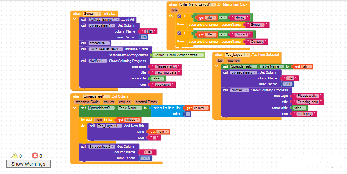Viewport: 347px width, 174px height.
Task: Open equals operator dropdown in the Home comparison
Action: point(222,18)
